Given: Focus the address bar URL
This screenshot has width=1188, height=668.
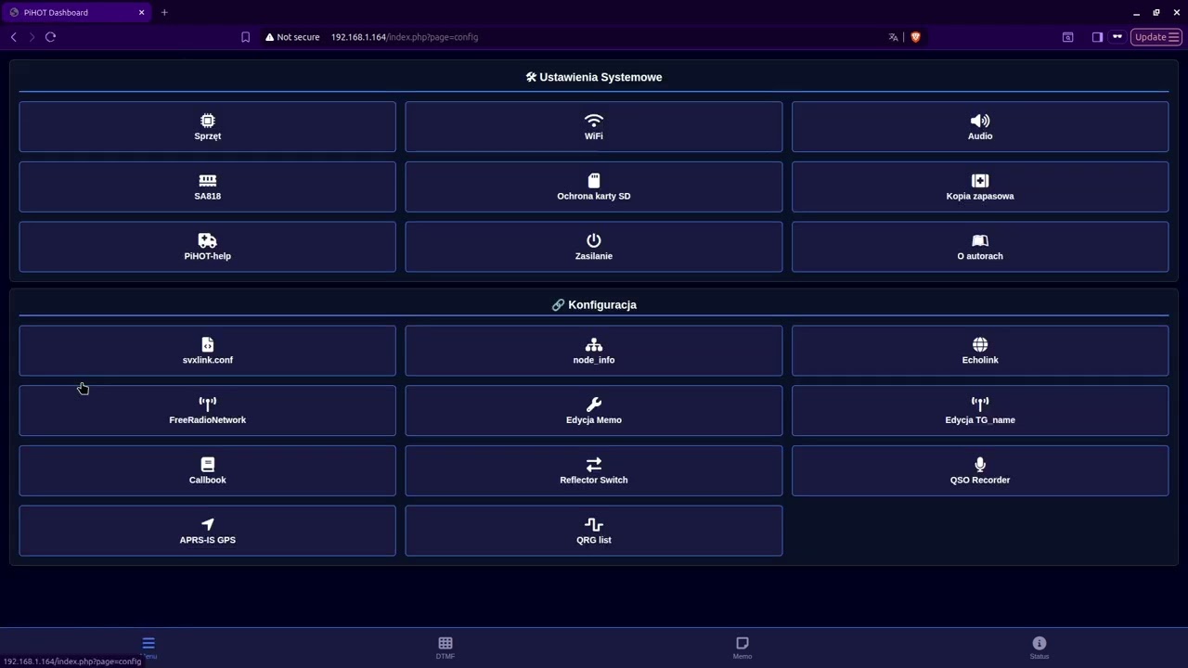Looking at the screenshot, I should tap(405, 37).
